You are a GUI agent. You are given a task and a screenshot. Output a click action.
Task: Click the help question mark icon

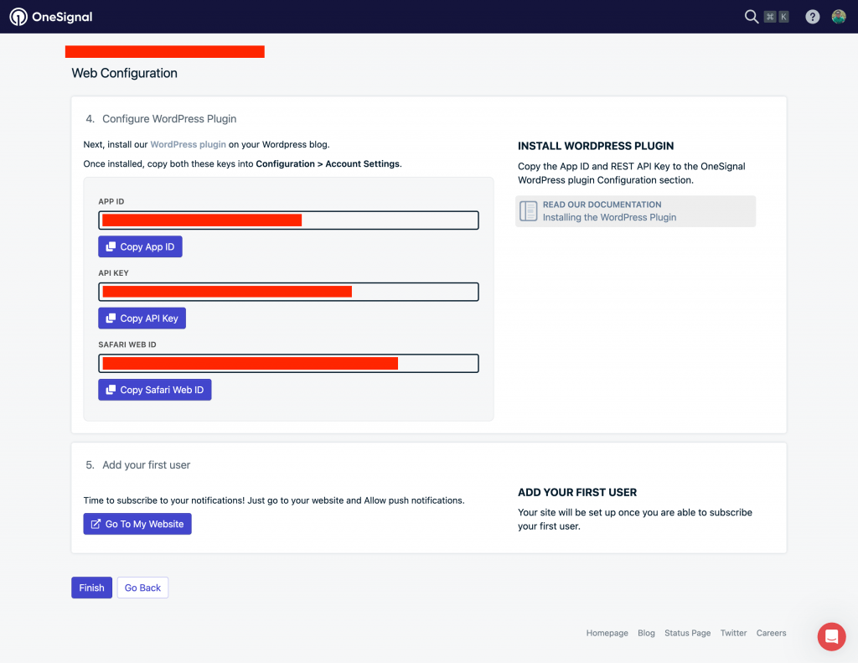pos(812,16)
